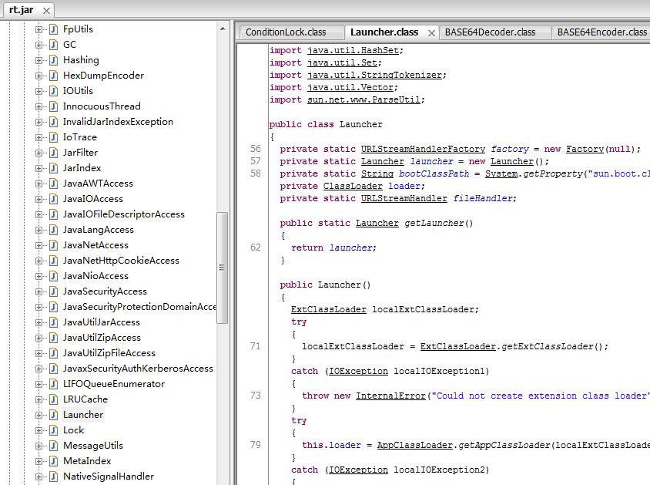This screenshot has width=650, height=485.
Task: Expand the FpUtils tree node
Action: [x=39, y=29]
